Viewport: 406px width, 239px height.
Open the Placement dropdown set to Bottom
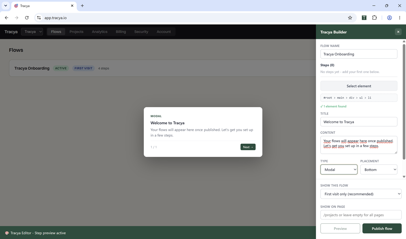[x=379, y=170]
